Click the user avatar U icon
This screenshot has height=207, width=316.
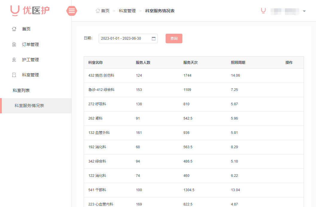click(x=263, y=11)
